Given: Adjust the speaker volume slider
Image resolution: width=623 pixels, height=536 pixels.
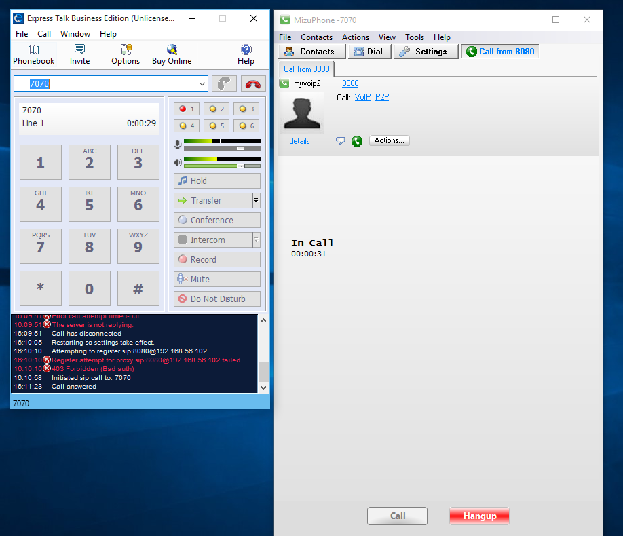Looking at the screenshot, I should pyautogui.click(x=240, y=166).
